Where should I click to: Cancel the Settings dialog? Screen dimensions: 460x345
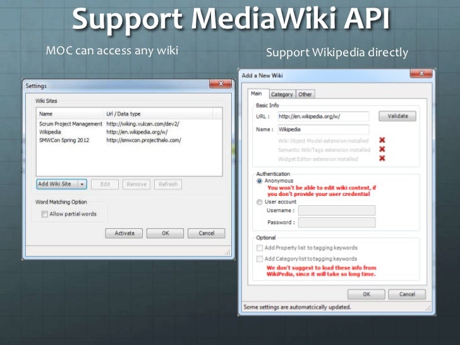click(x=206, y=233)
